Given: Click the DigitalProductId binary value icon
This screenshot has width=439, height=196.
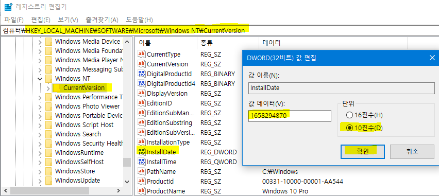Looking at the screenshot, I should pos(142,74).
